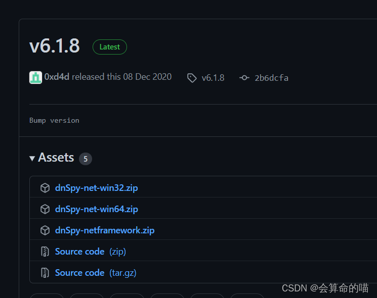The image size is (377, 298).
Task: Open the v6.1.8 release title
Action: [54, 46]
